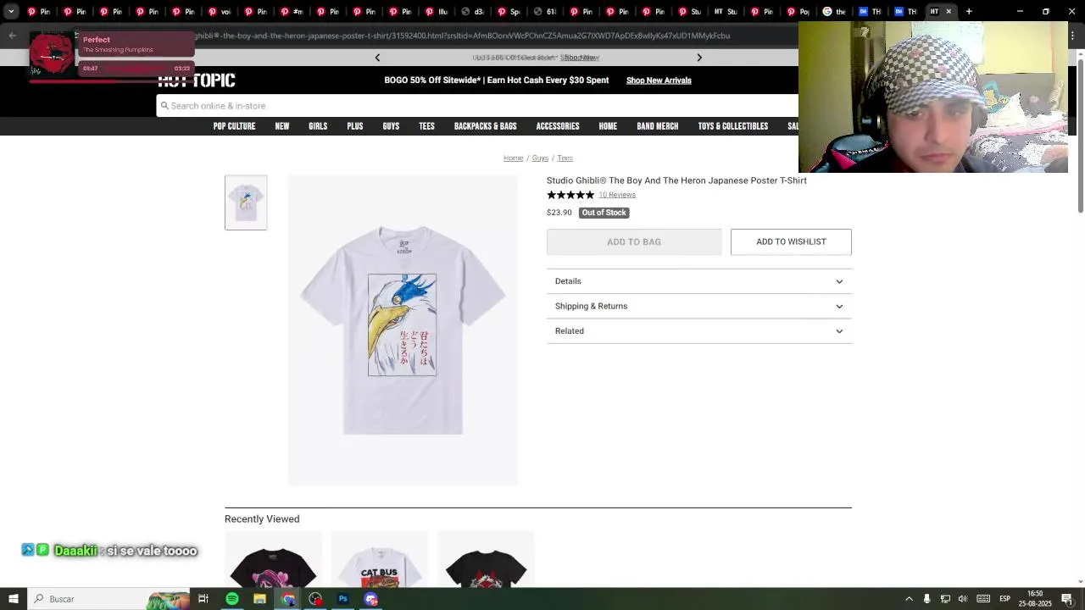
Task: Open the black pink-graphic recently viewed shirt
Action: [273, 559]
